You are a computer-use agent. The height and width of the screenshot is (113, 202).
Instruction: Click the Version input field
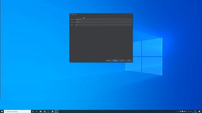coord(104,25)
